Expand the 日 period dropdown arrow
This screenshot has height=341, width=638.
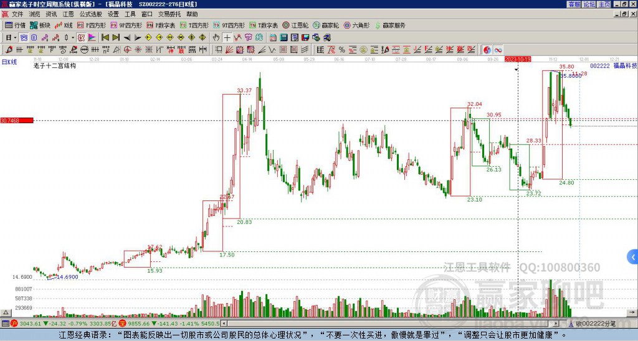coord(16,37)
